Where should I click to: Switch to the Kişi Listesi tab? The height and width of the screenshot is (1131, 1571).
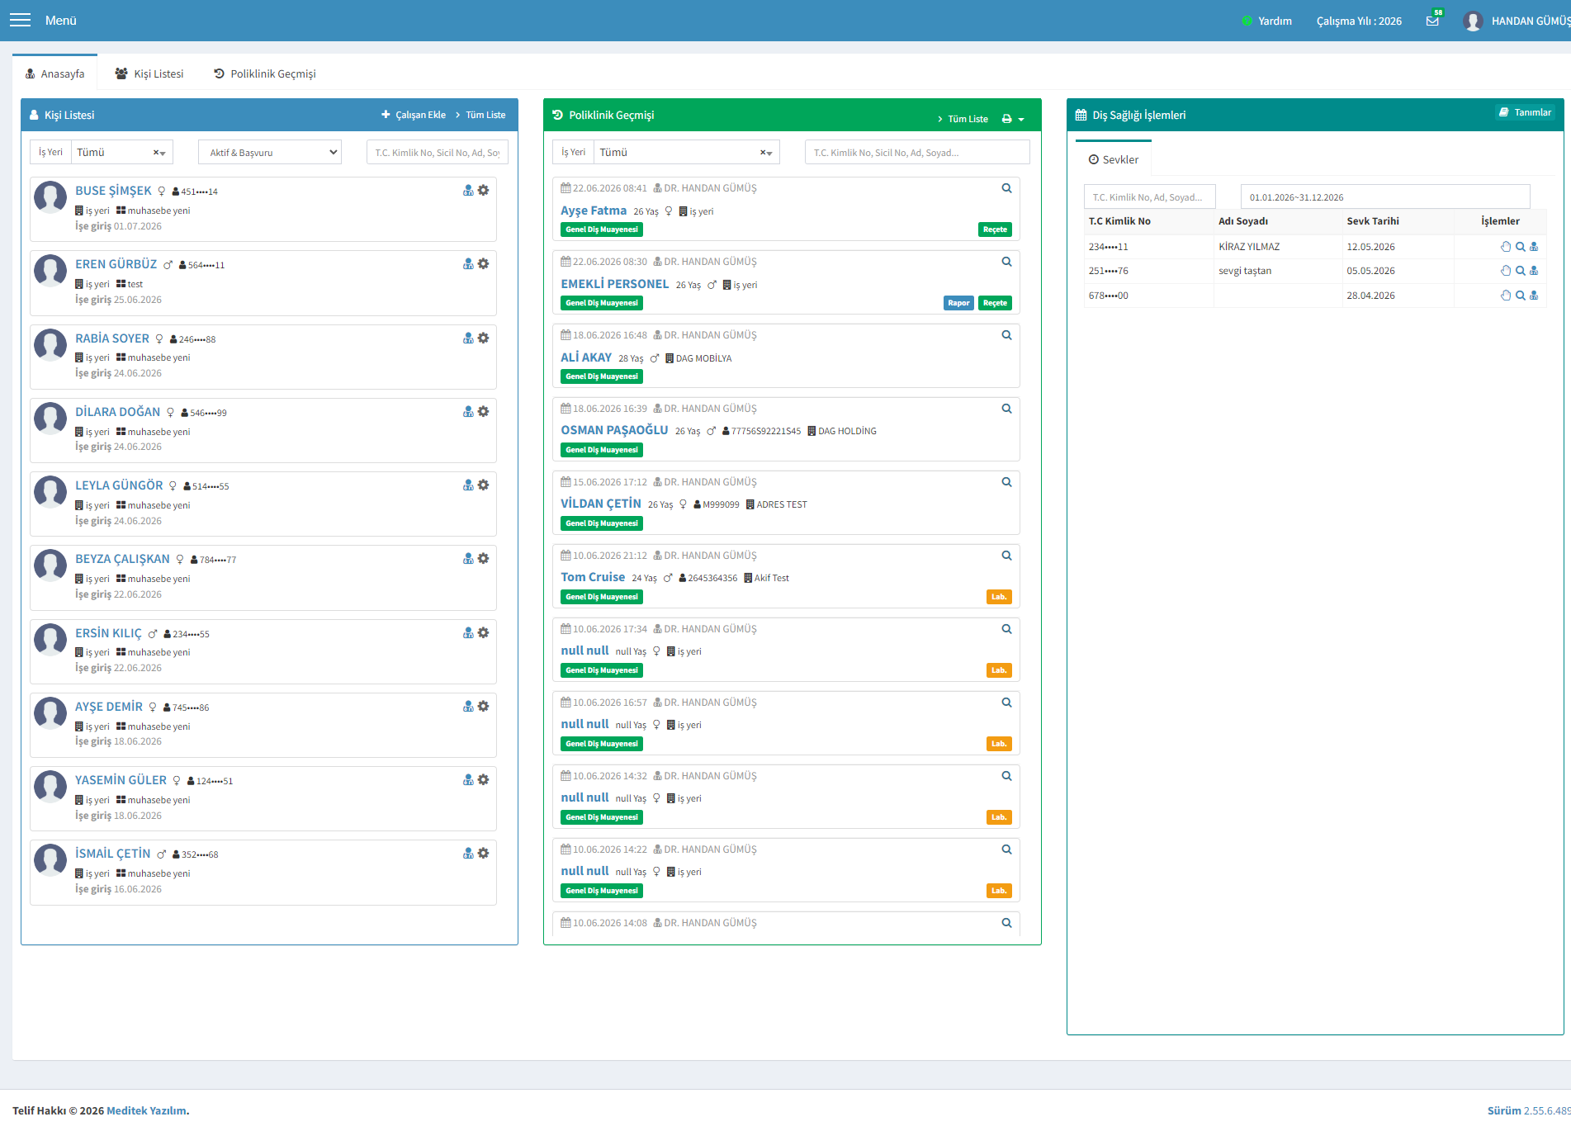click(x=149, y=73)
